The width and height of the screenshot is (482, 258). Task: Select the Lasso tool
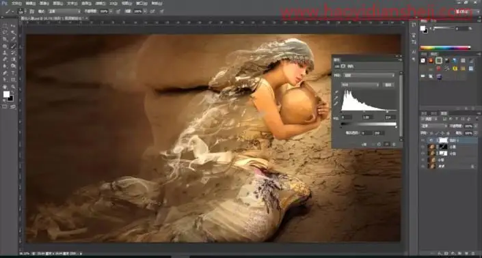click(5, 32)
